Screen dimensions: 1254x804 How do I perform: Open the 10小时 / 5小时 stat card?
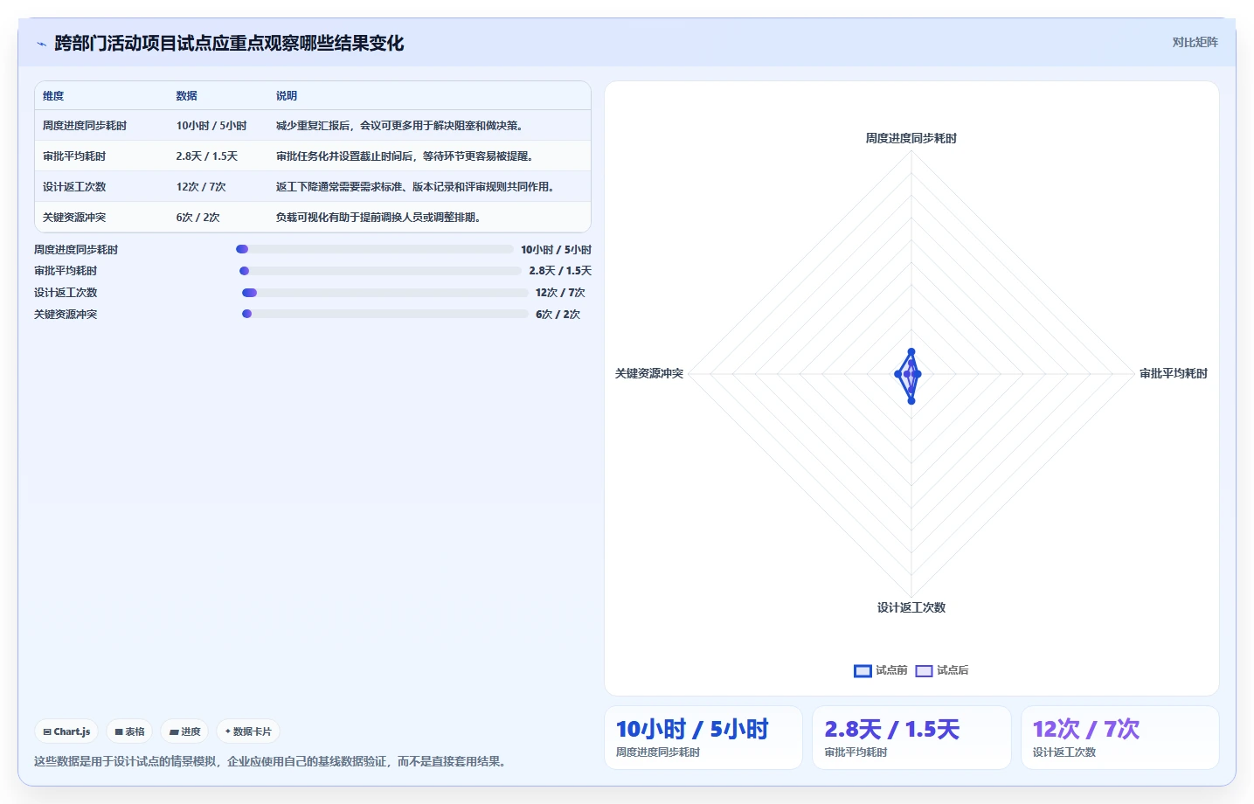pyautogui.click(x=703, y=738)
